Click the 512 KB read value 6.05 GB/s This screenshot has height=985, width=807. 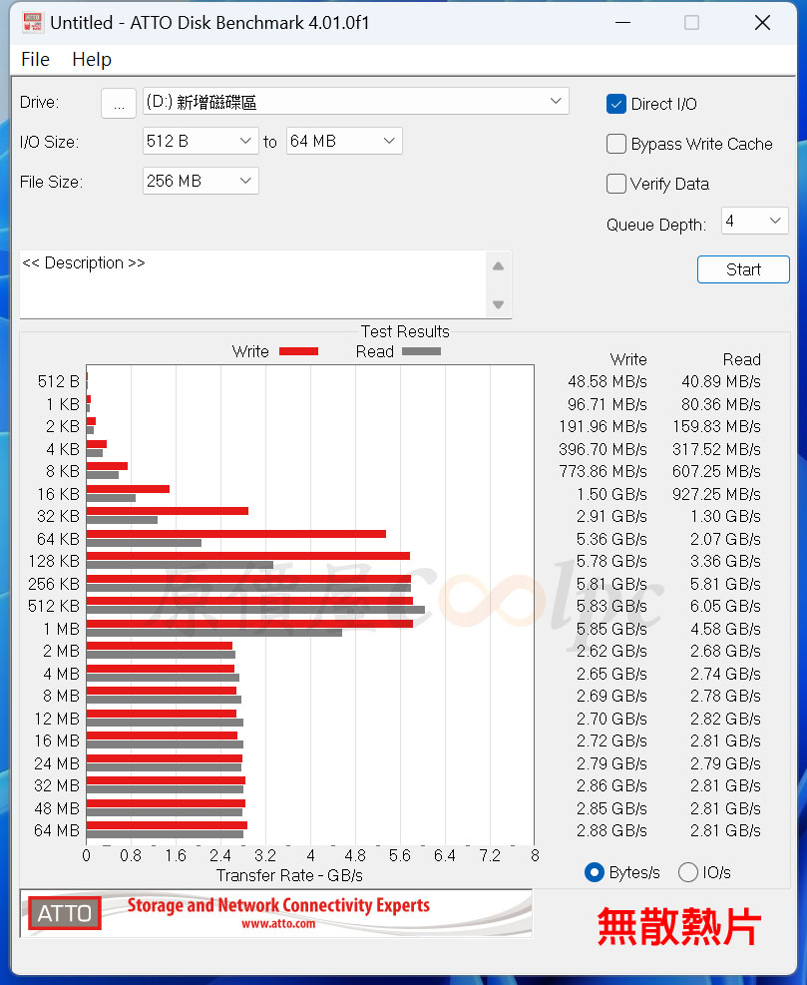725,607
